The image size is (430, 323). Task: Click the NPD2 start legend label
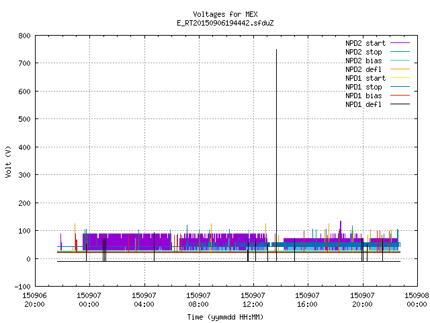(x=365, y=43)
